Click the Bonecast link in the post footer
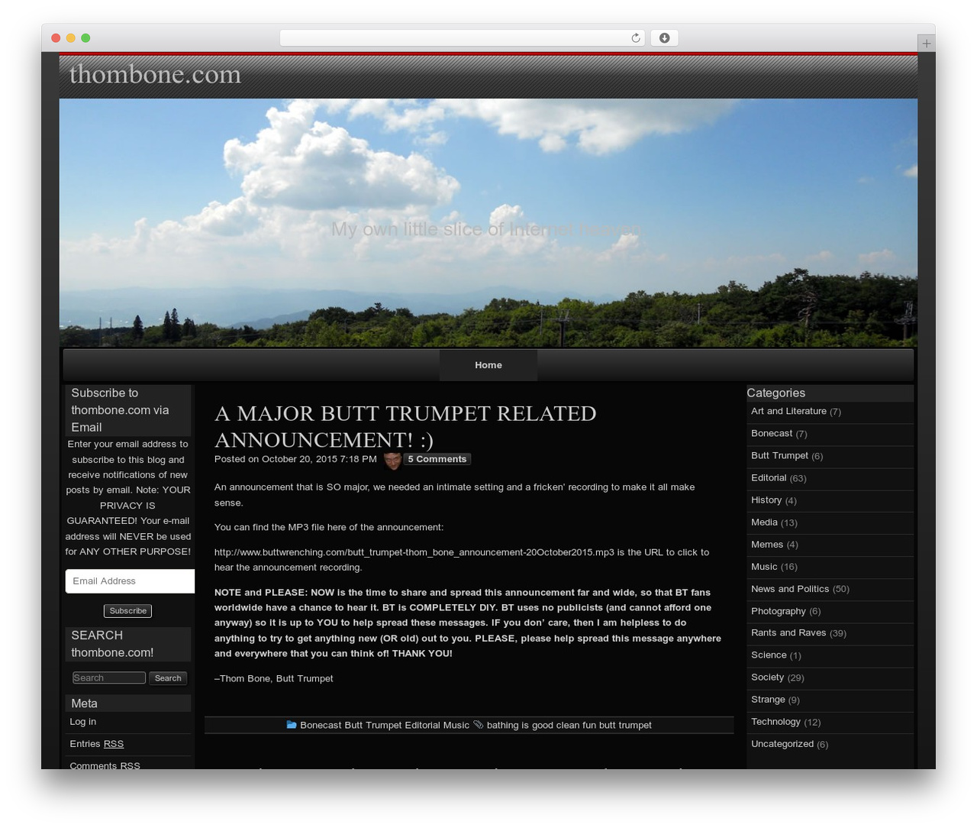 [321, 725]
